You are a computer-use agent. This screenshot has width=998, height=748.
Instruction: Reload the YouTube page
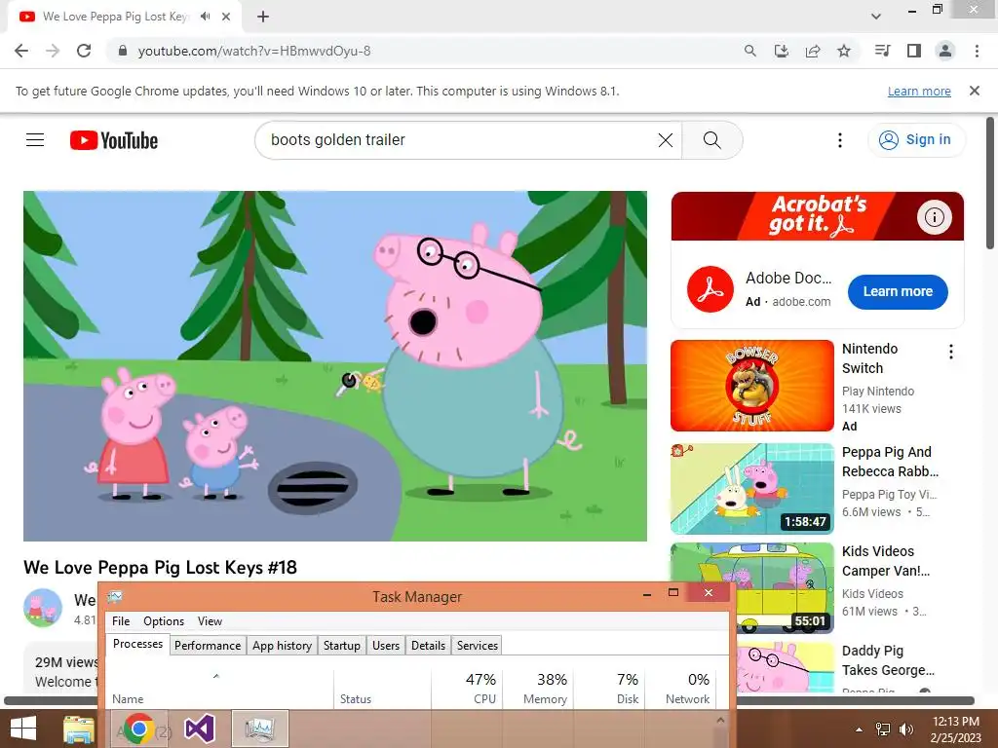tap(84, 51)
